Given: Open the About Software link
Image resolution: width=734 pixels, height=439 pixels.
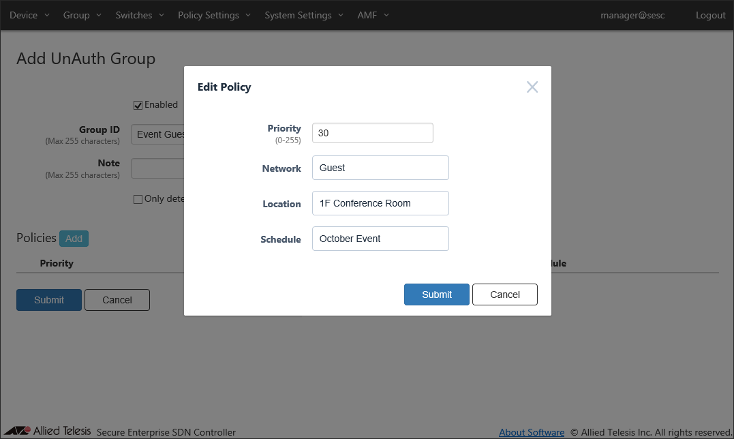Looking at the screenshot, I should tap(532, 432).
